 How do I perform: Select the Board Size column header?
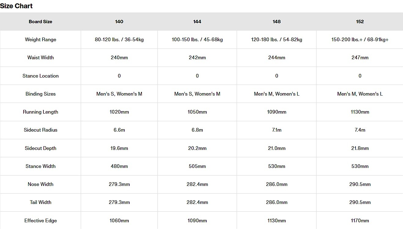(x=40, y=22)
